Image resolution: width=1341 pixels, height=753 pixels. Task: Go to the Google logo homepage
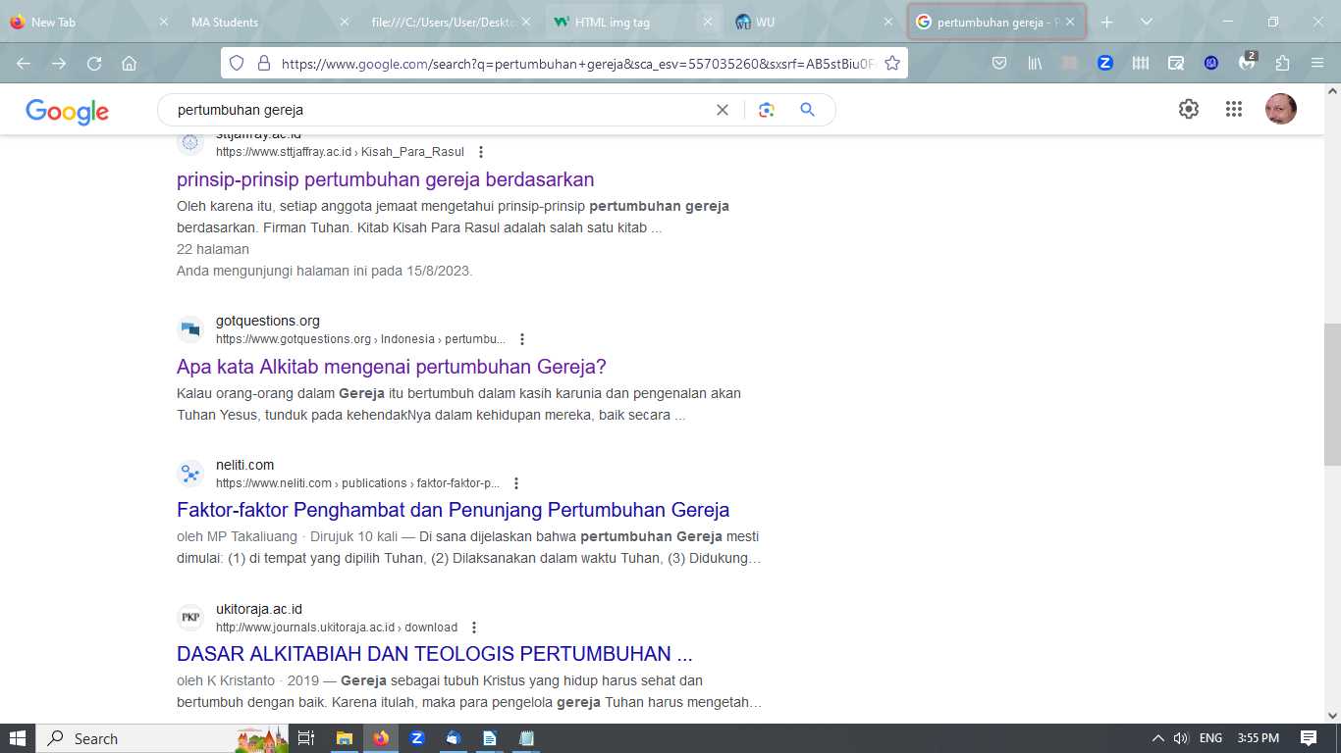tap(67, 111)
